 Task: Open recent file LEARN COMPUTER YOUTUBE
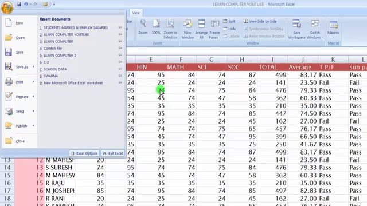[x=67, y=34]
